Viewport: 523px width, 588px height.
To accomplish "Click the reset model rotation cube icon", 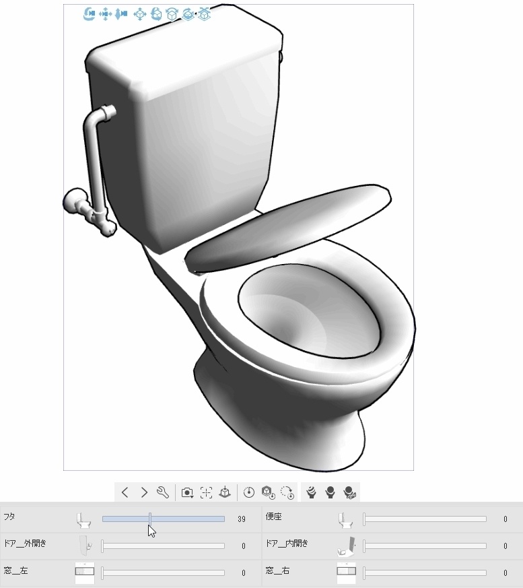I will tap(269, 492).
